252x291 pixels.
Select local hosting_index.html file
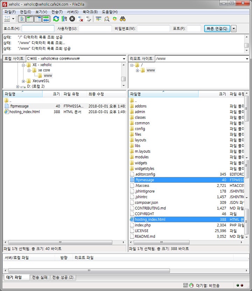(x=64, y=112)
